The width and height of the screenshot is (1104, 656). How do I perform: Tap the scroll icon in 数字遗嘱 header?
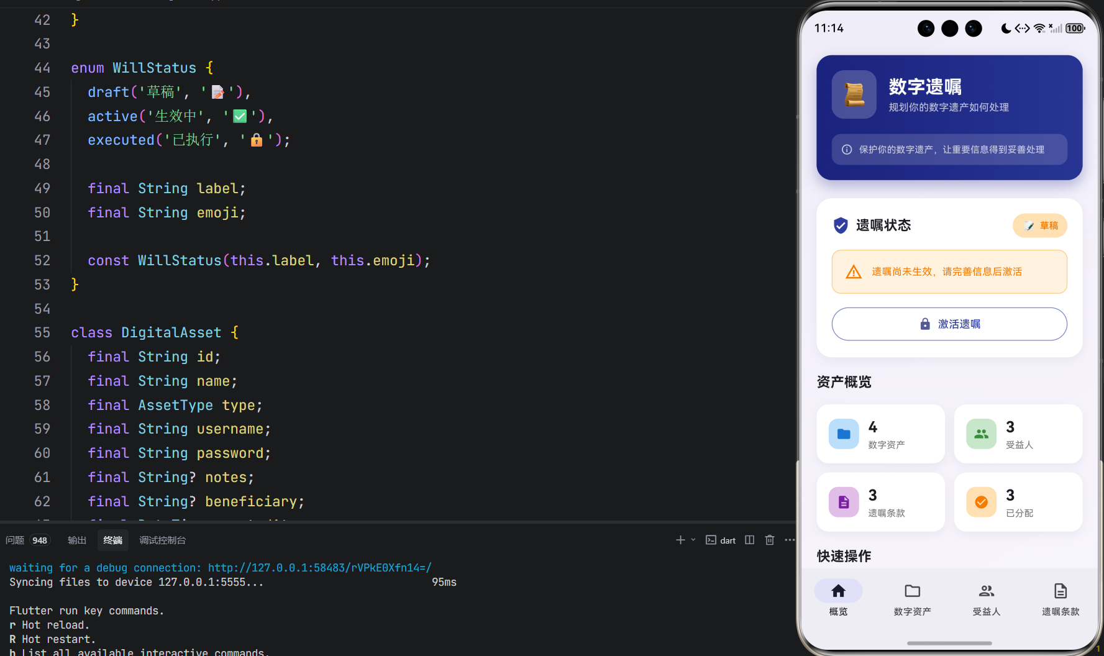click(854, 94)
